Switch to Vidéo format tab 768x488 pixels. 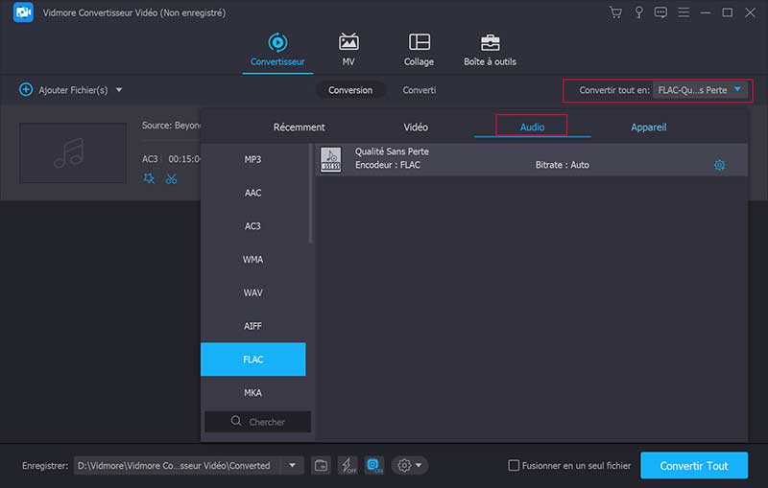(x=416, y=128)
